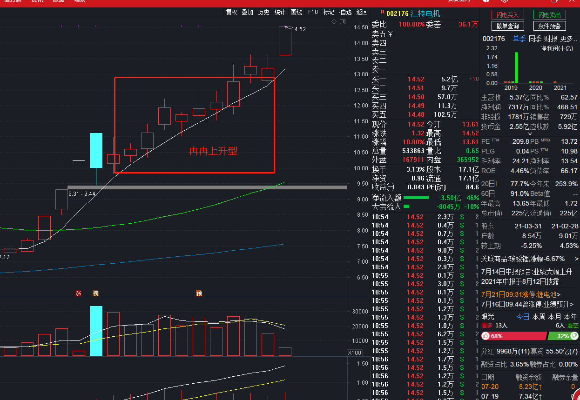Select the 财报 tab
This screenshot has height=400, width=580.
[x=551, y=39]
